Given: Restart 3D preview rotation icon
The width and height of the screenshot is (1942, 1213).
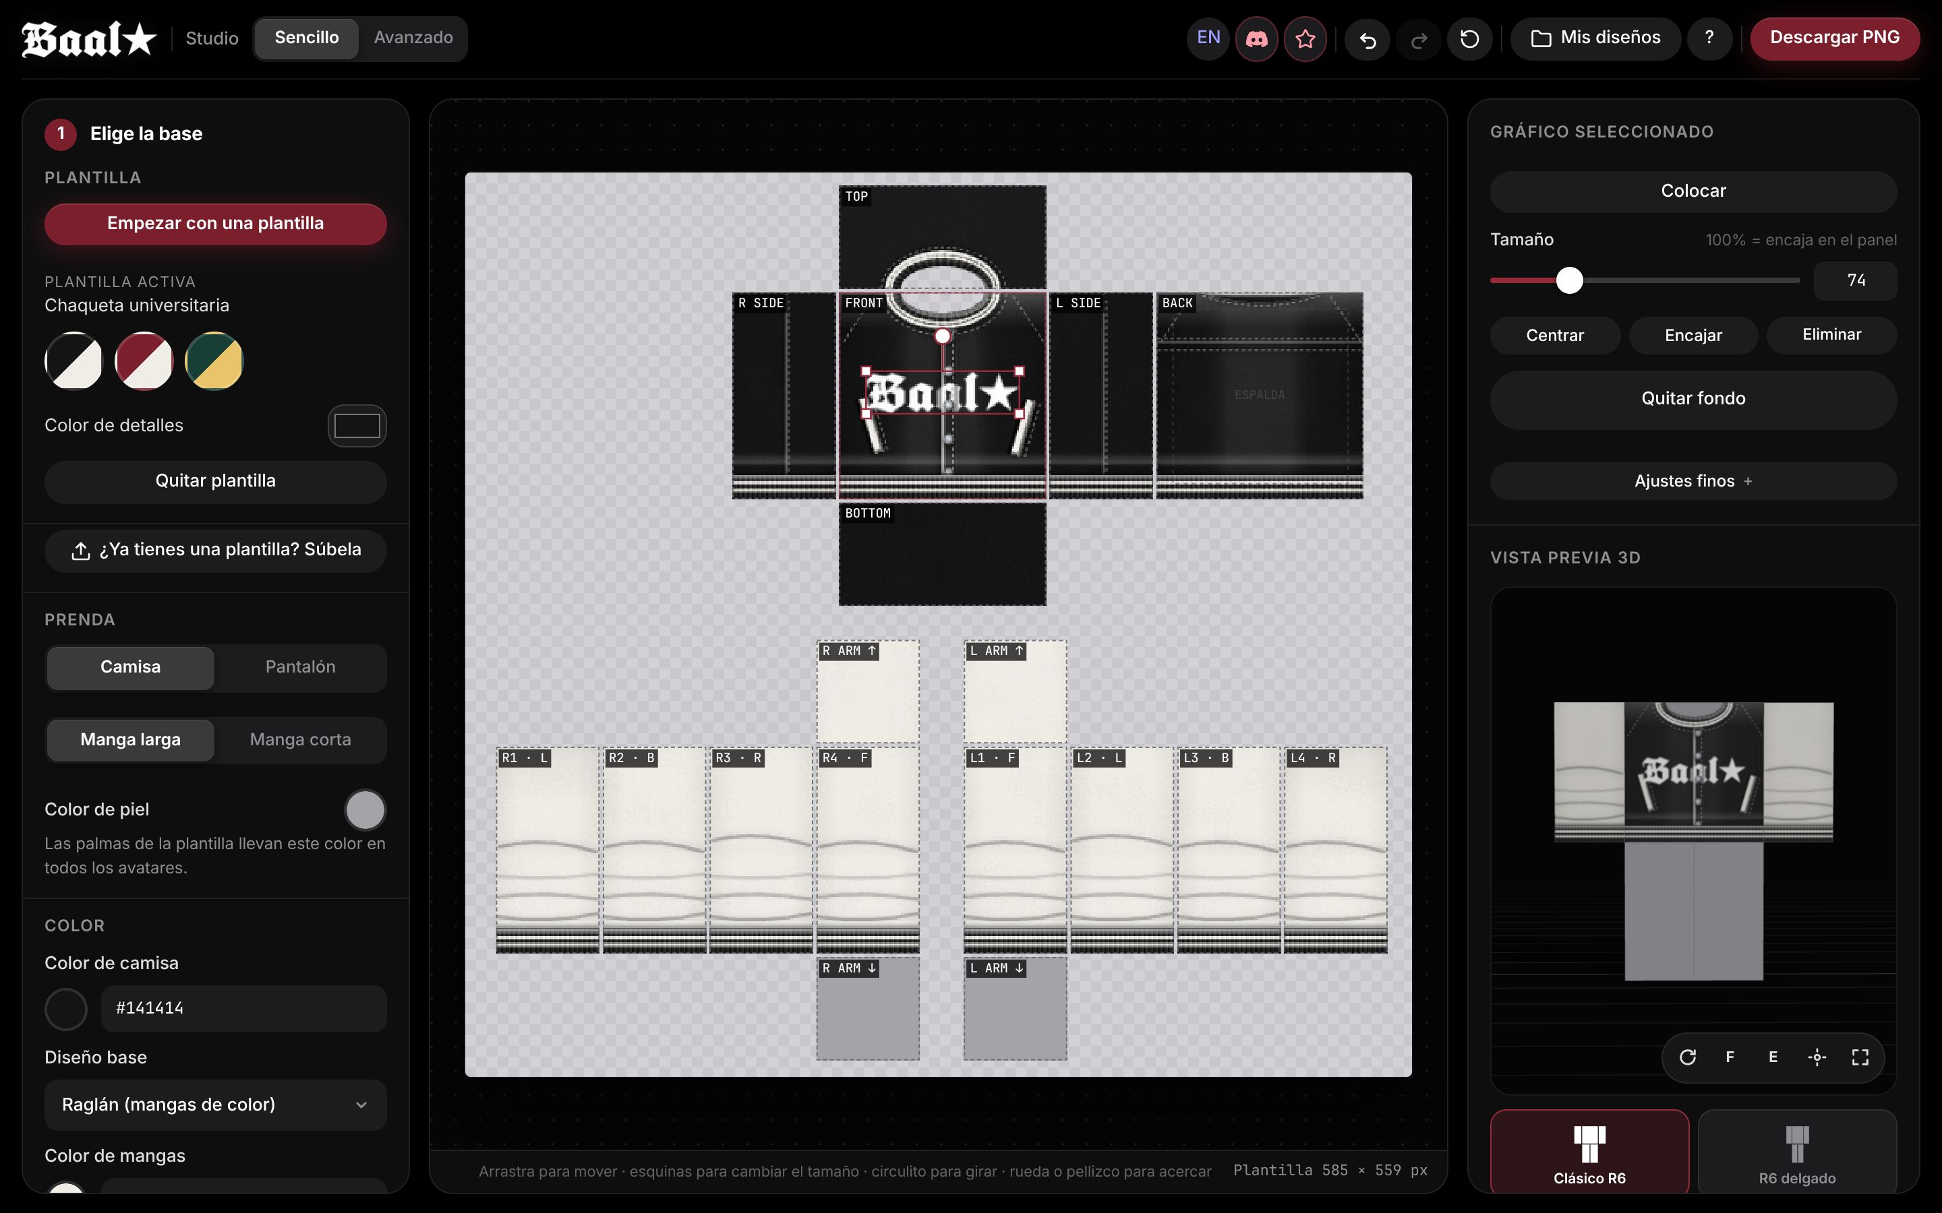Looking at the screenshot, I should pyautogui.click(x=1688, y=1057).
